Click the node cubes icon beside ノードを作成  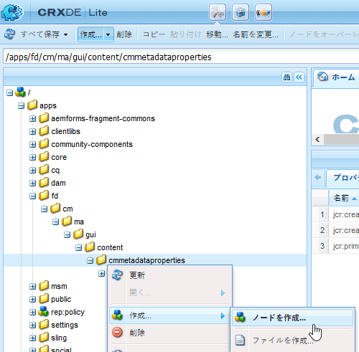point(240,318)
